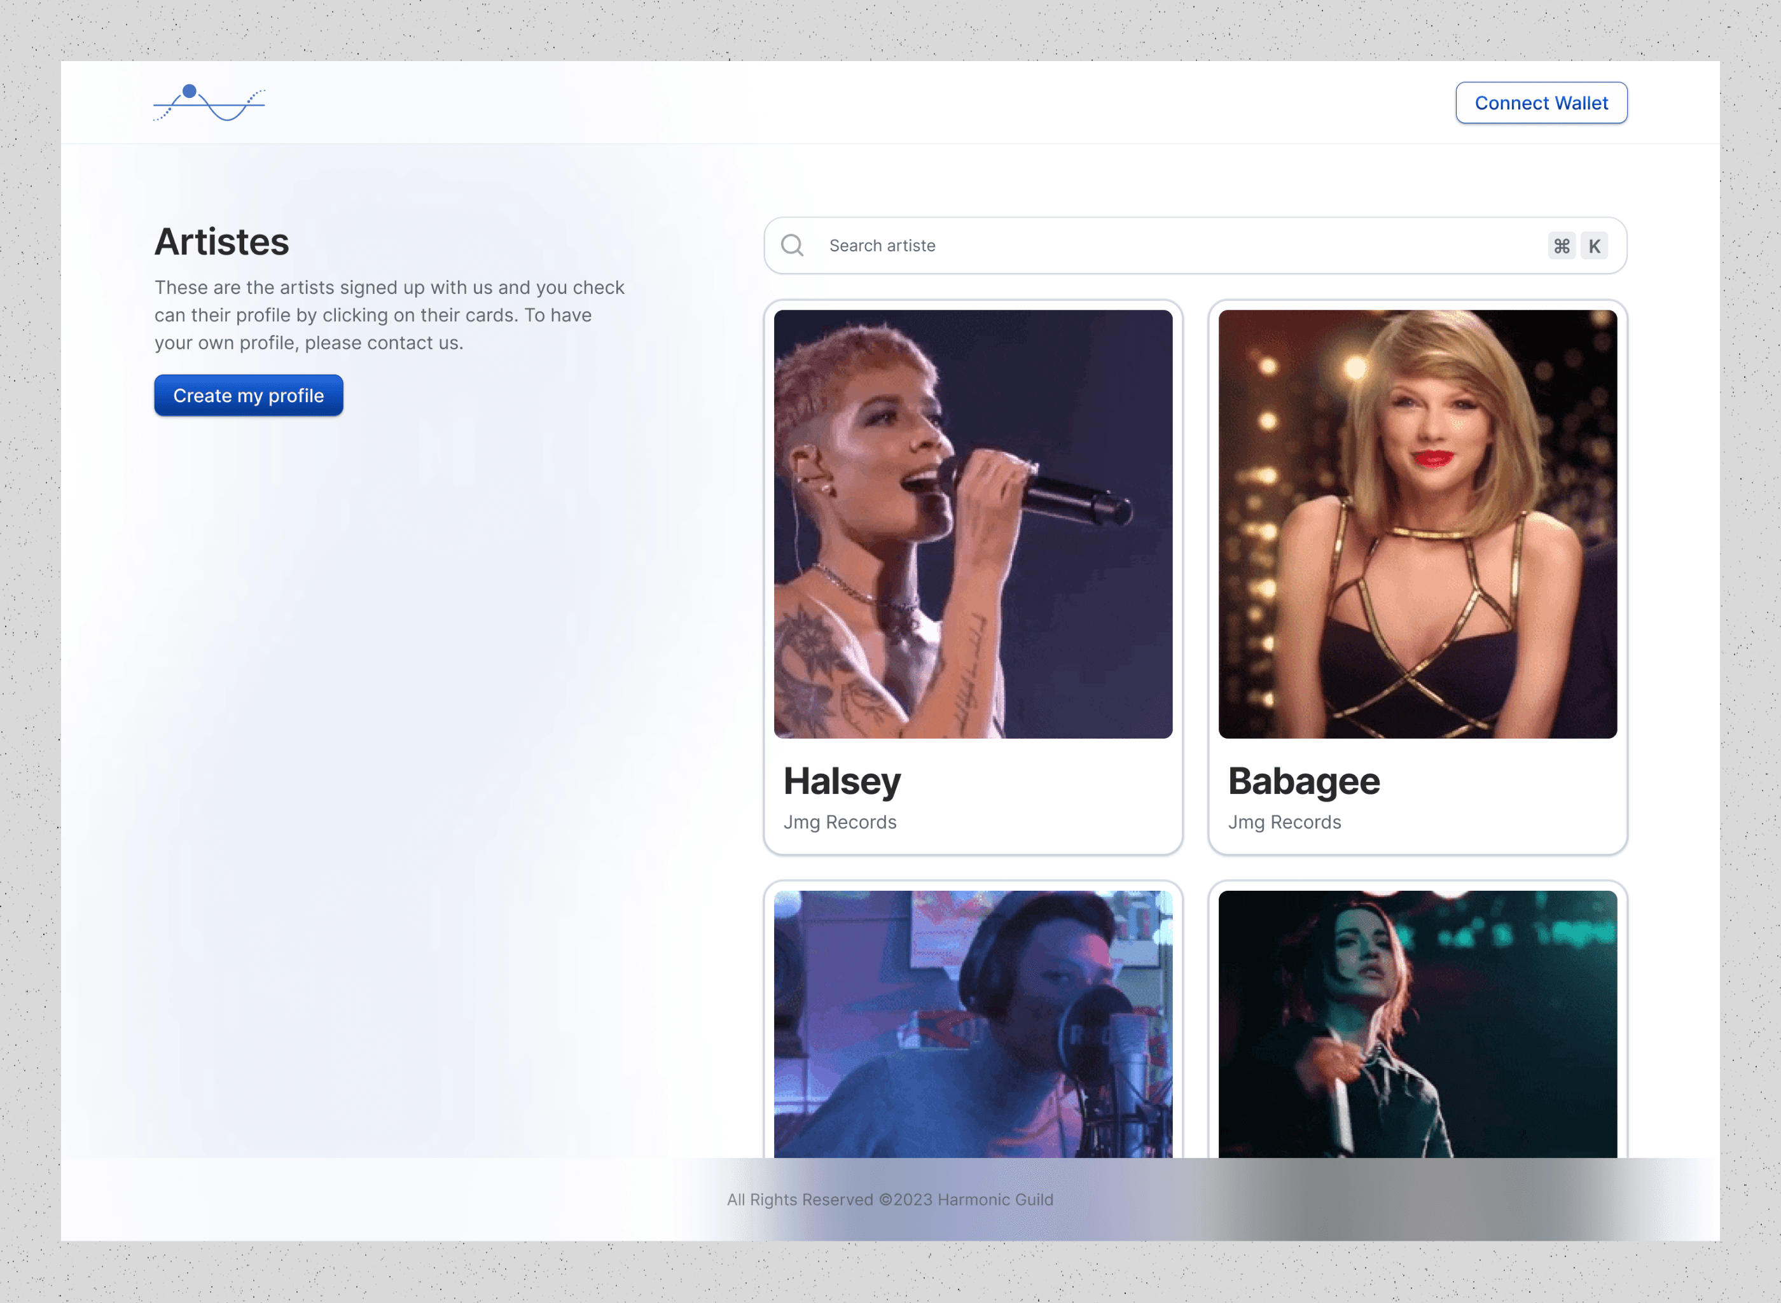Click the Halsey name heading
1781x1303 pixels.
tap(842, 781)
